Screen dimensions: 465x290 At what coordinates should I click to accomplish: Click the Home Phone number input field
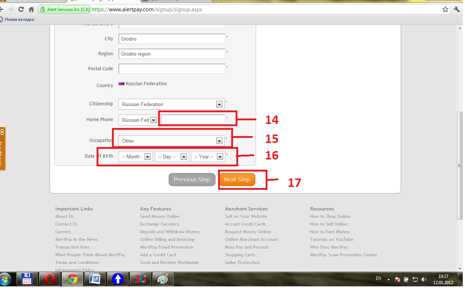click(193, 120)
